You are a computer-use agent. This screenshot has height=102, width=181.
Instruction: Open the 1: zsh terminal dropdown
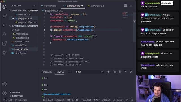click(x=89, y=72)
